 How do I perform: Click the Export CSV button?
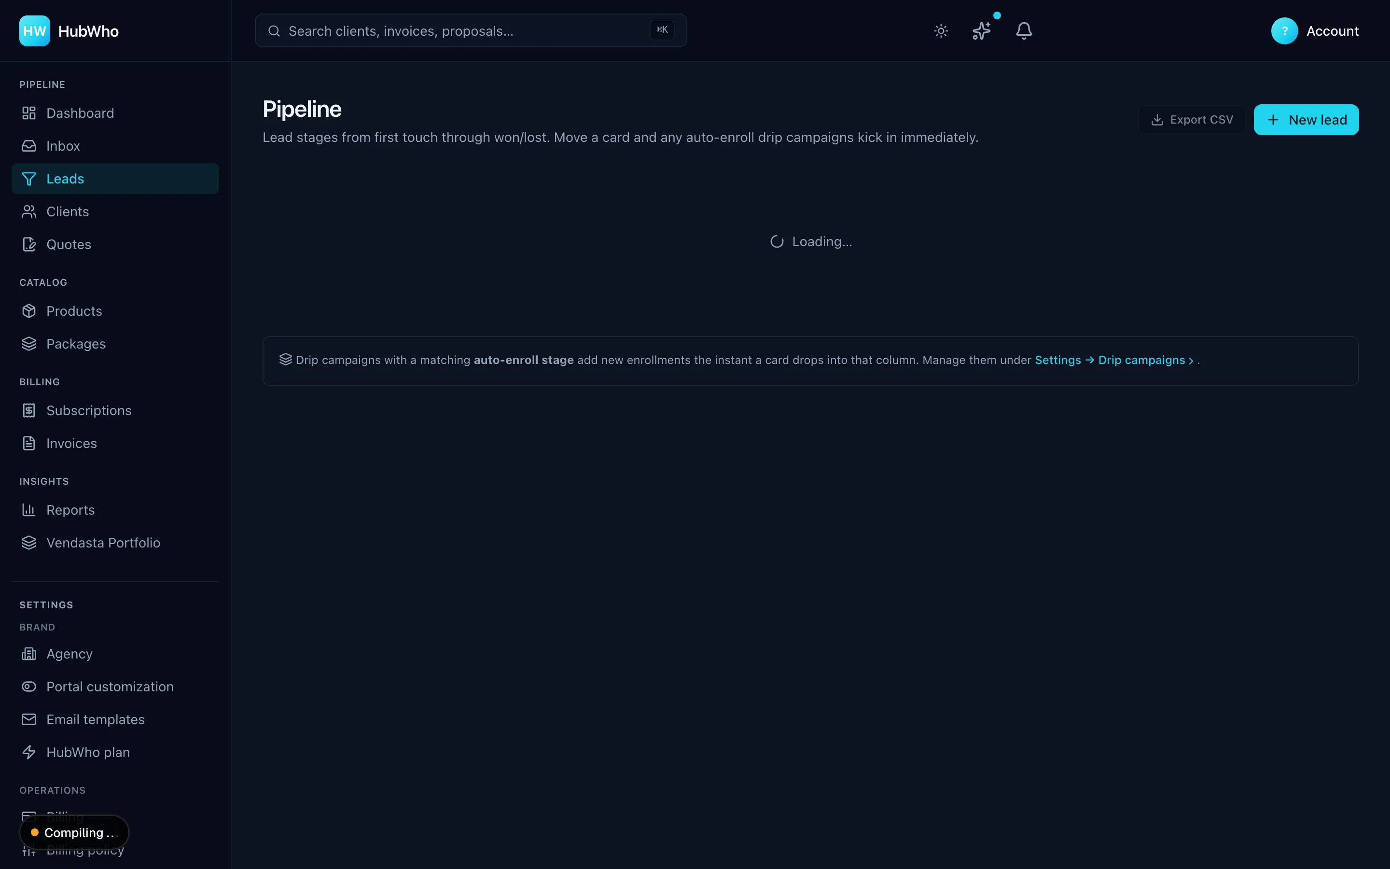[1192, 120]
